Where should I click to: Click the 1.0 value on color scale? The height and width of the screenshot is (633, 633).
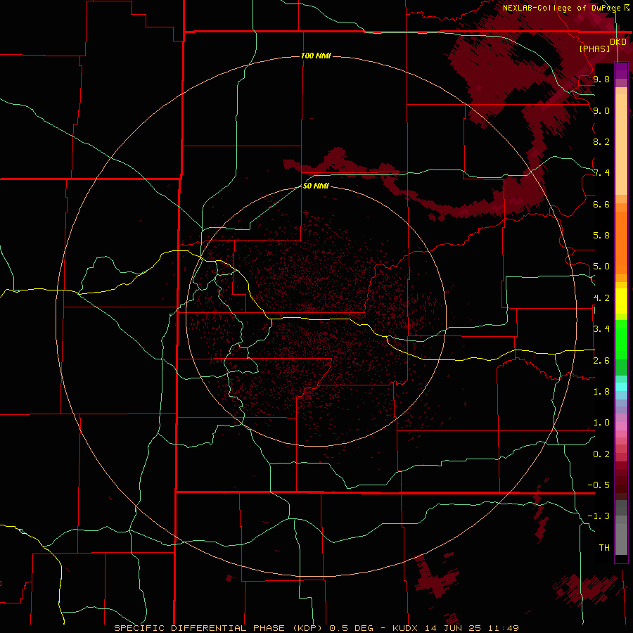click(x=601, y=423)
